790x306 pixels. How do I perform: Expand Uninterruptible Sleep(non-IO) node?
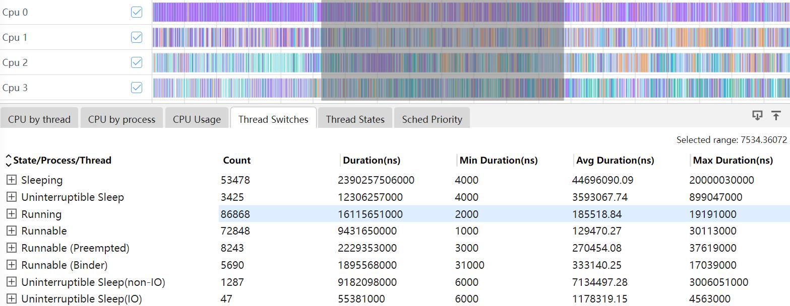(11, 282)
